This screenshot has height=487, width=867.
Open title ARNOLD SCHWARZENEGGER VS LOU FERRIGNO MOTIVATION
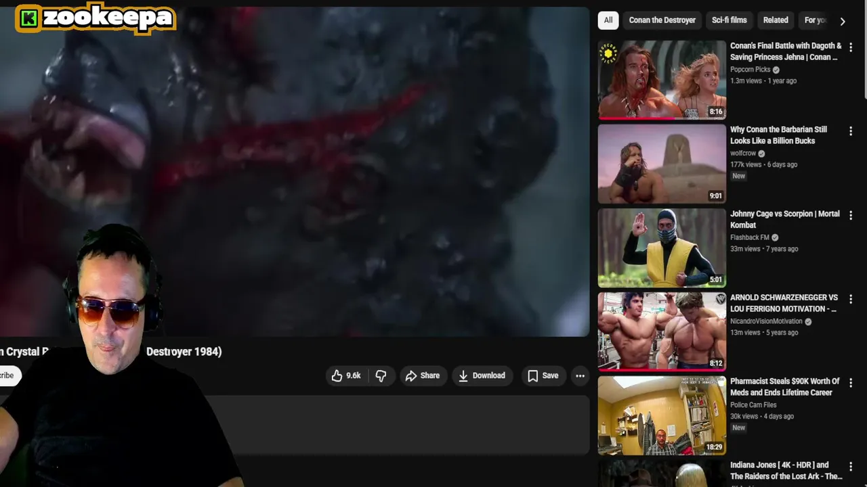(x=784, y=303)
